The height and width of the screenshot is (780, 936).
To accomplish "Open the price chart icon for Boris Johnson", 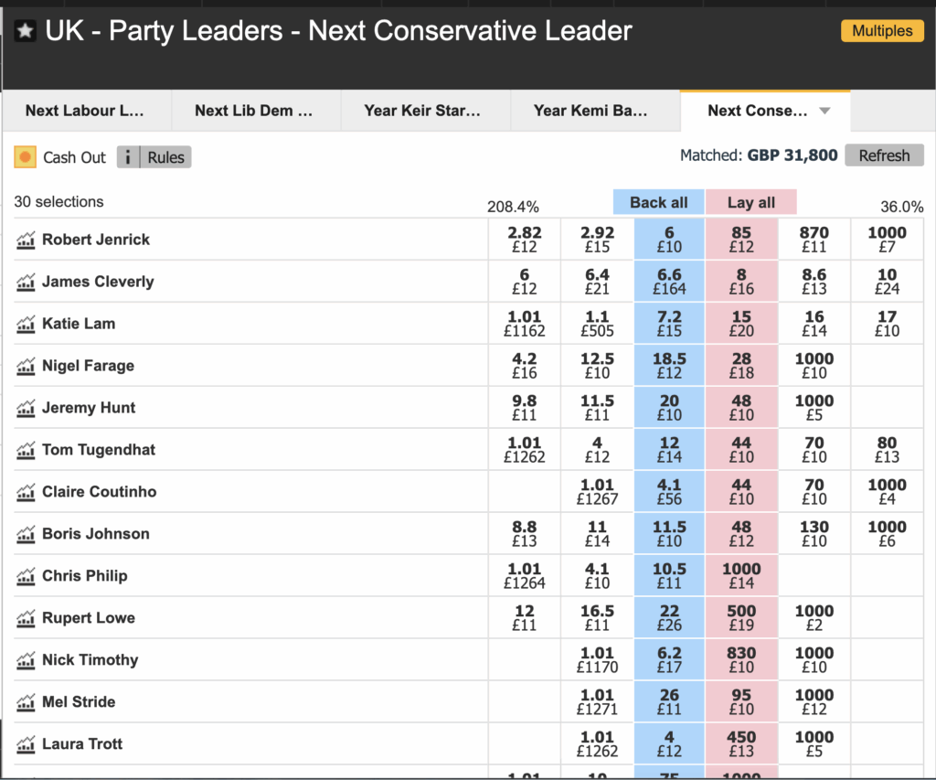I will coord(26,535).
